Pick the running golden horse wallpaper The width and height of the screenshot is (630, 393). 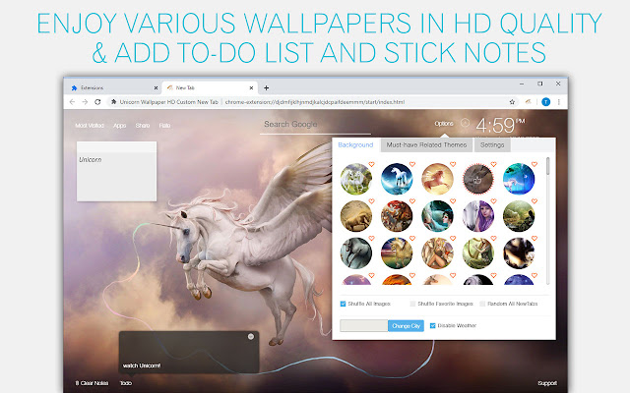437,179
